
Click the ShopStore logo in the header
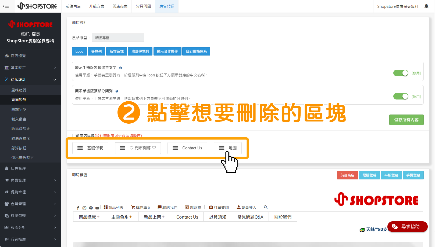point(37,6)
